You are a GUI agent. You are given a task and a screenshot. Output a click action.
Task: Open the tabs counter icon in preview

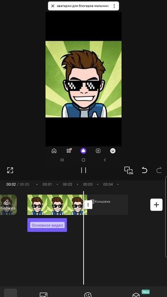(98, 151)
